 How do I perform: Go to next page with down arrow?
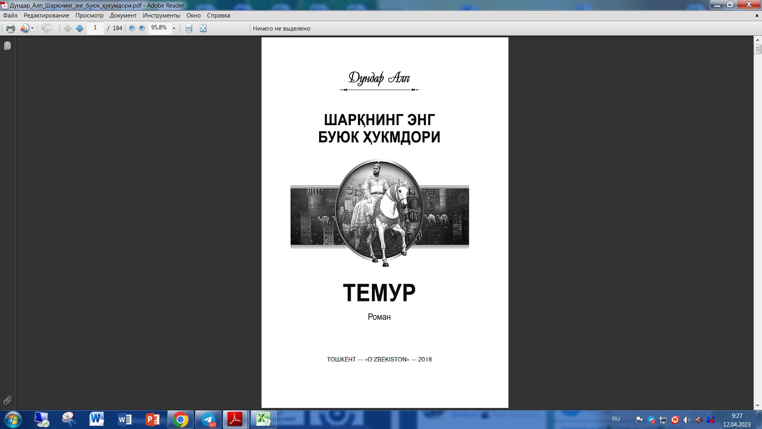coord(80,28)
